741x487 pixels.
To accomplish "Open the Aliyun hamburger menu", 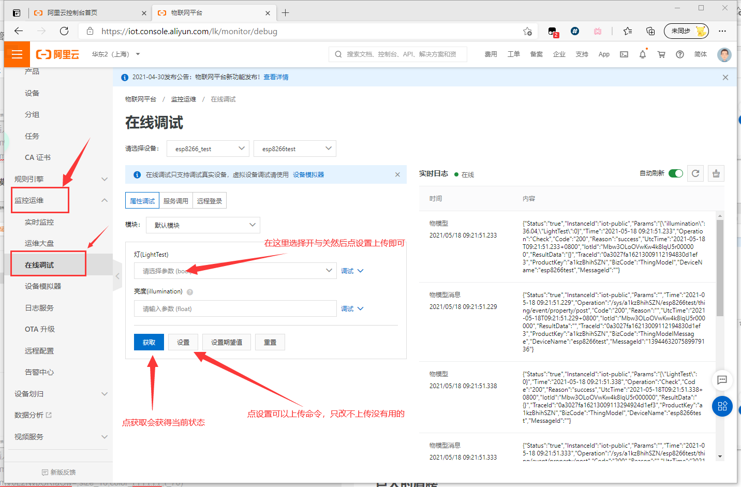I will (x=17, y=54).
